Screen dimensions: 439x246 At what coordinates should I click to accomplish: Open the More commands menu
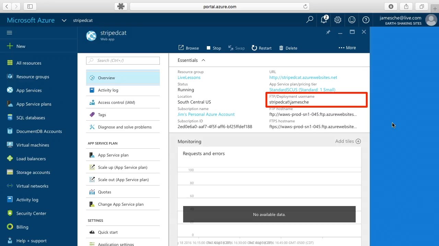point(347,47)
